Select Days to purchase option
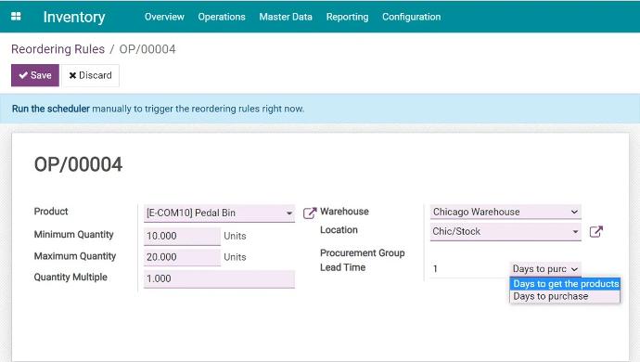 (565, 296)
